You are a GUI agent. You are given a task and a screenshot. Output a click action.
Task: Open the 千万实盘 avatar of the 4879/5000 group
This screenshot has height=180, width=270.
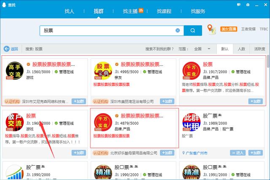(x=103, y=122)
